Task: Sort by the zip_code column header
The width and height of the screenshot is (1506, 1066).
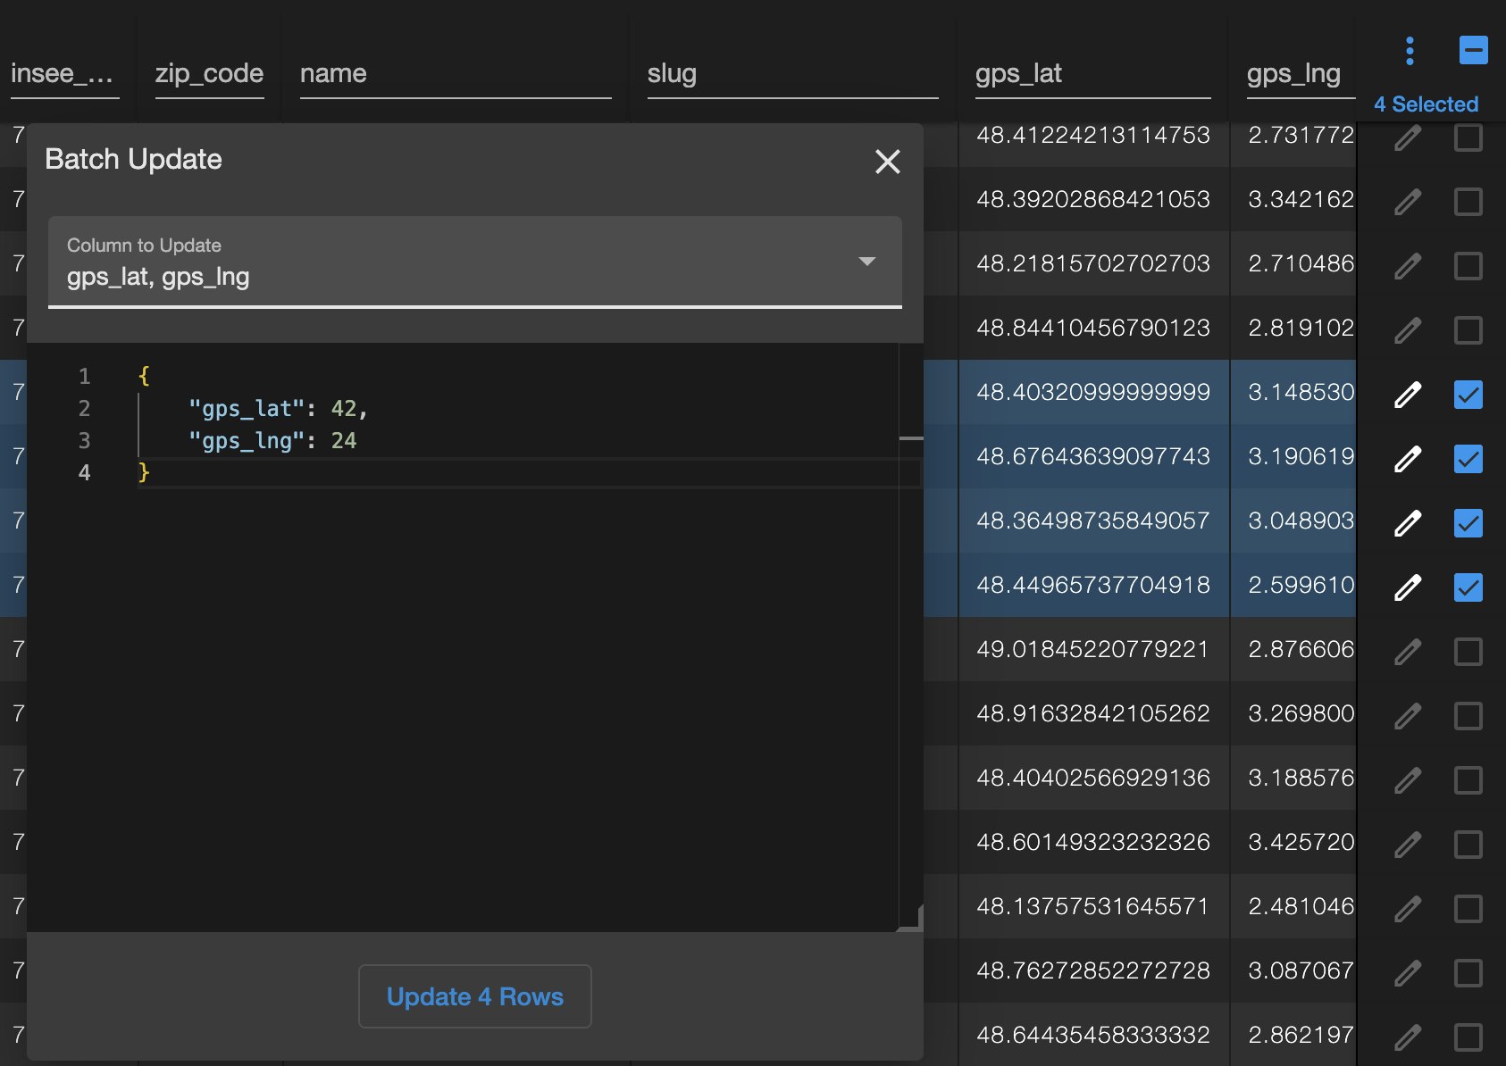Action: pos(209,73)
